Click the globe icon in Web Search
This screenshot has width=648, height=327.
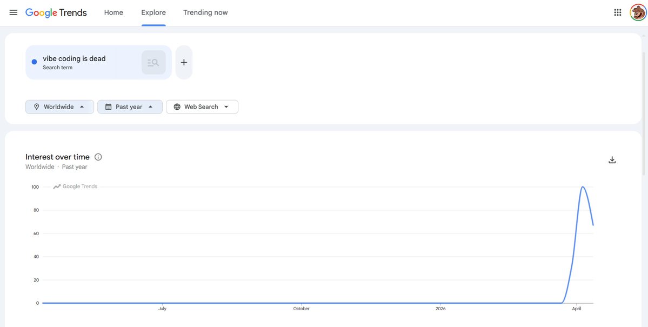(x=177, y=106)
